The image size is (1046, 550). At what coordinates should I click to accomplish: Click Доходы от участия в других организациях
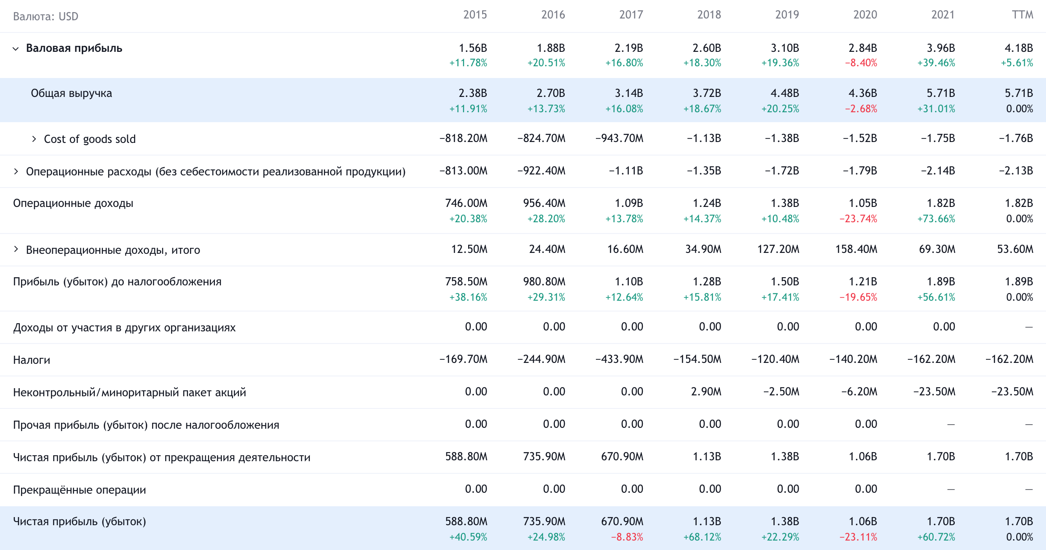click(x=124, y=327)
